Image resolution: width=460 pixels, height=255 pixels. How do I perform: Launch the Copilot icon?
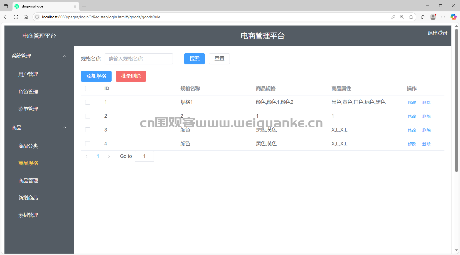[454, 17]
